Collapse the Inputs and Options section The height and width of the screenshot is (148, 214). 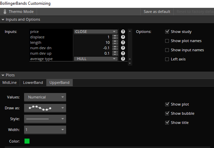tap(3, 20)
